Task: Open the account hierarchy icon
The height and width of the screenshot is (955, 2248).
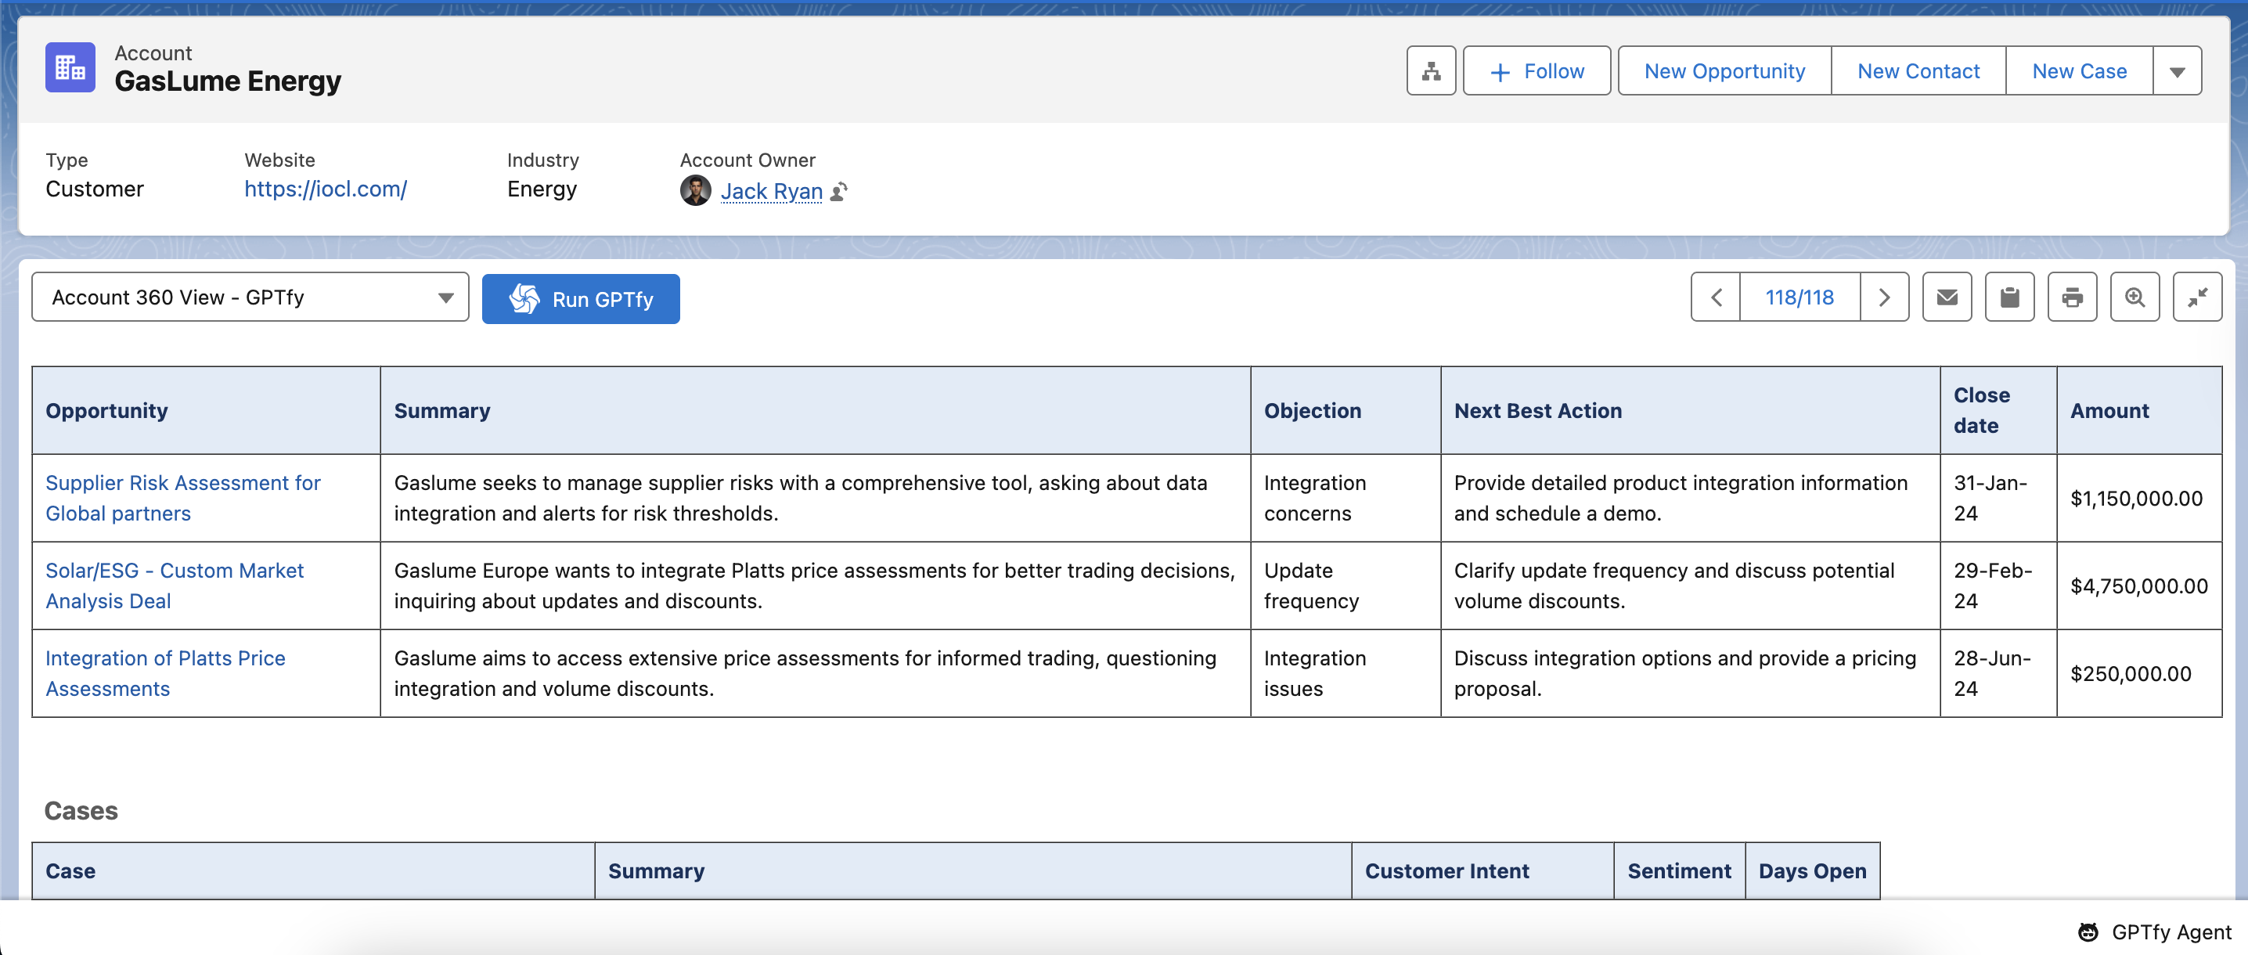Action: pos(1430,70)
